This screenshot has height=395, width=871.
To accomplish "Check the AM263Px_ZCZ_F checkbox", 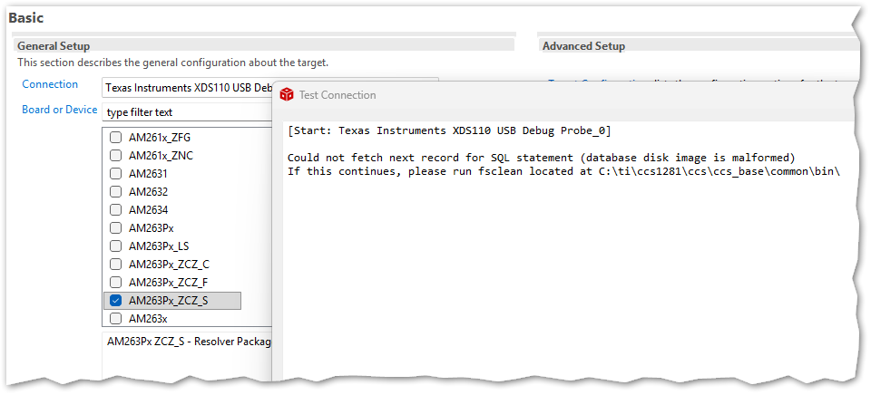I will point(115,283).
